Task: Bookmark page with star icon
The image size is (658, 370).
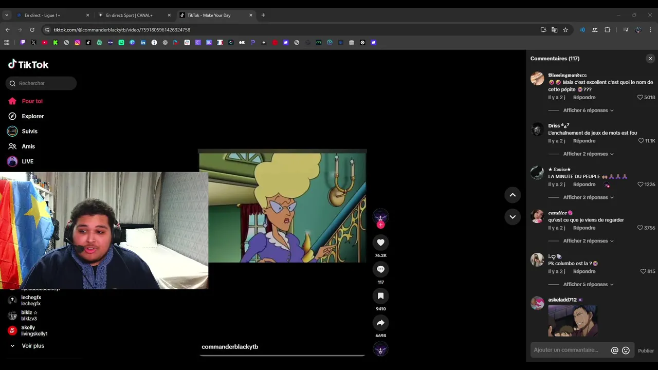Action: [x=565, y=30]
